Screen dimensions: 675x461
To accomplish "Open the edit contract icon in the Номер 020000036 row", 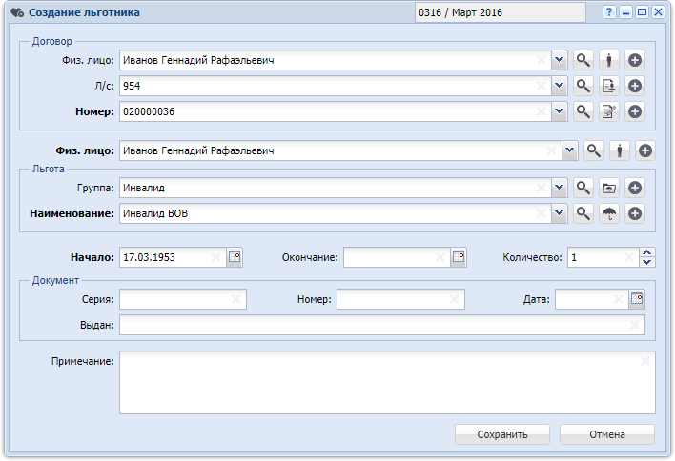I will [608, 111].
